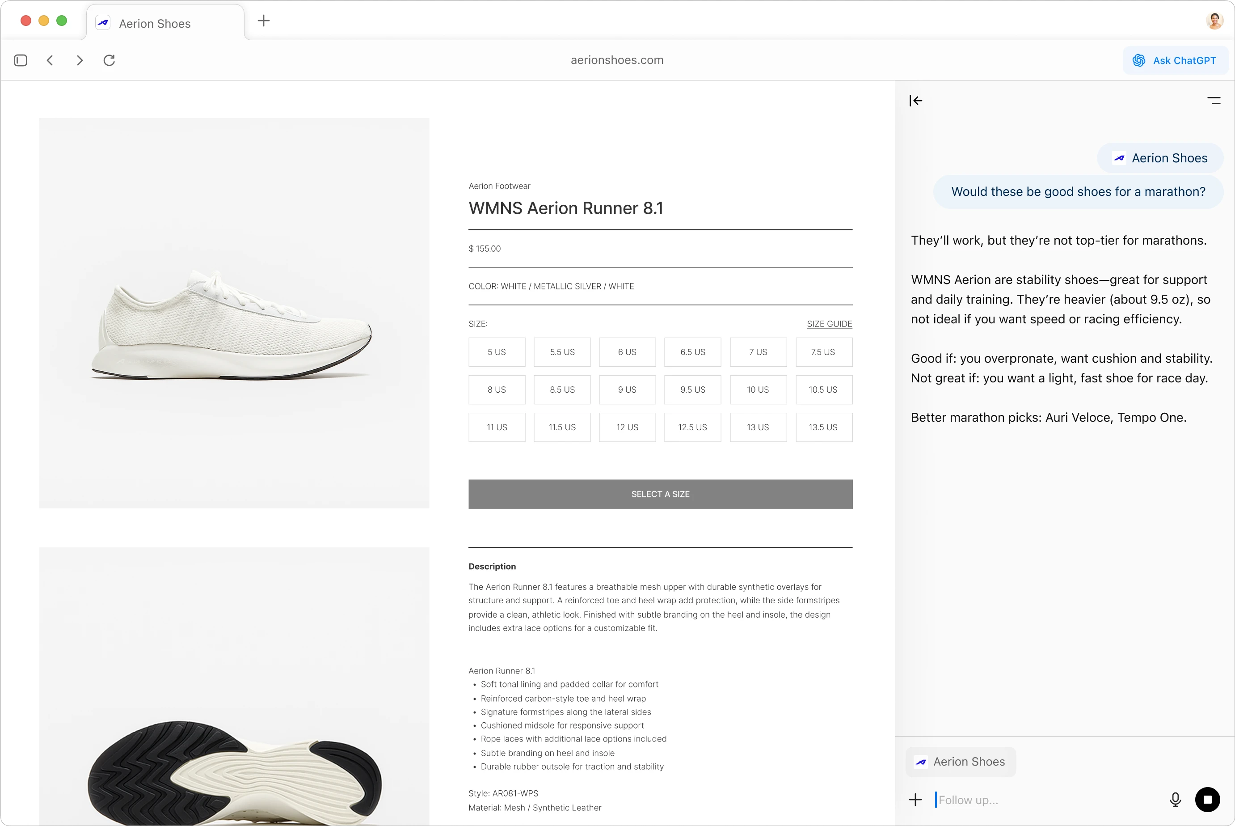Select size 9 US
This screenshot has width=1235, height=826.
tap(627, 389)
